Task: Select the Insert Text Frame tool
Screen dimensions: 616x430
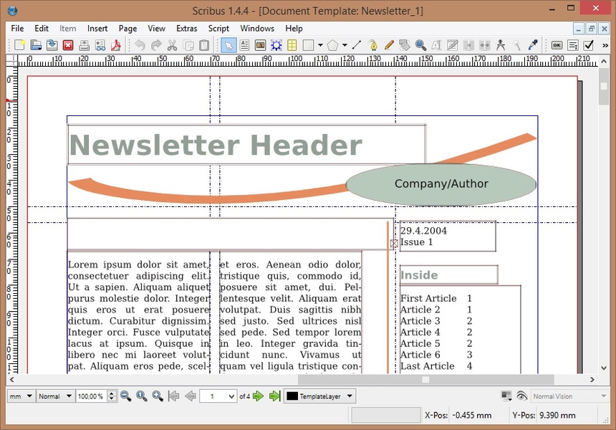Action: coord(245,45)
